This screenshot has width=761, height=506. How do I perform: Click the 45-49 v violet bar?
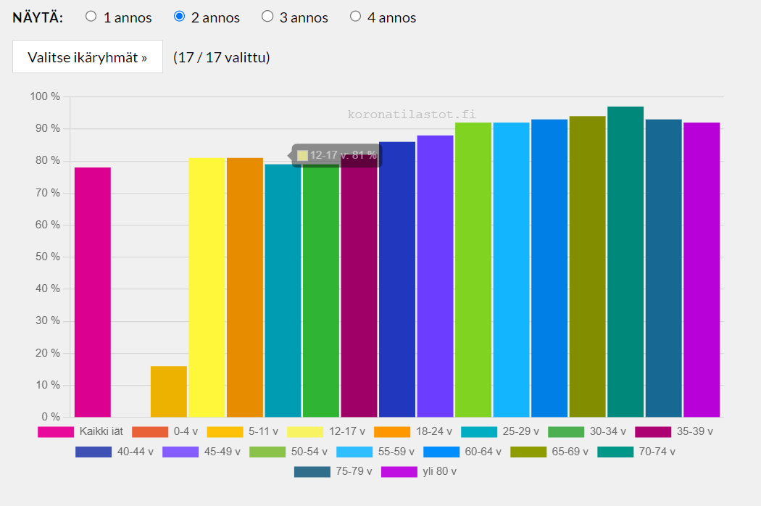436,276
